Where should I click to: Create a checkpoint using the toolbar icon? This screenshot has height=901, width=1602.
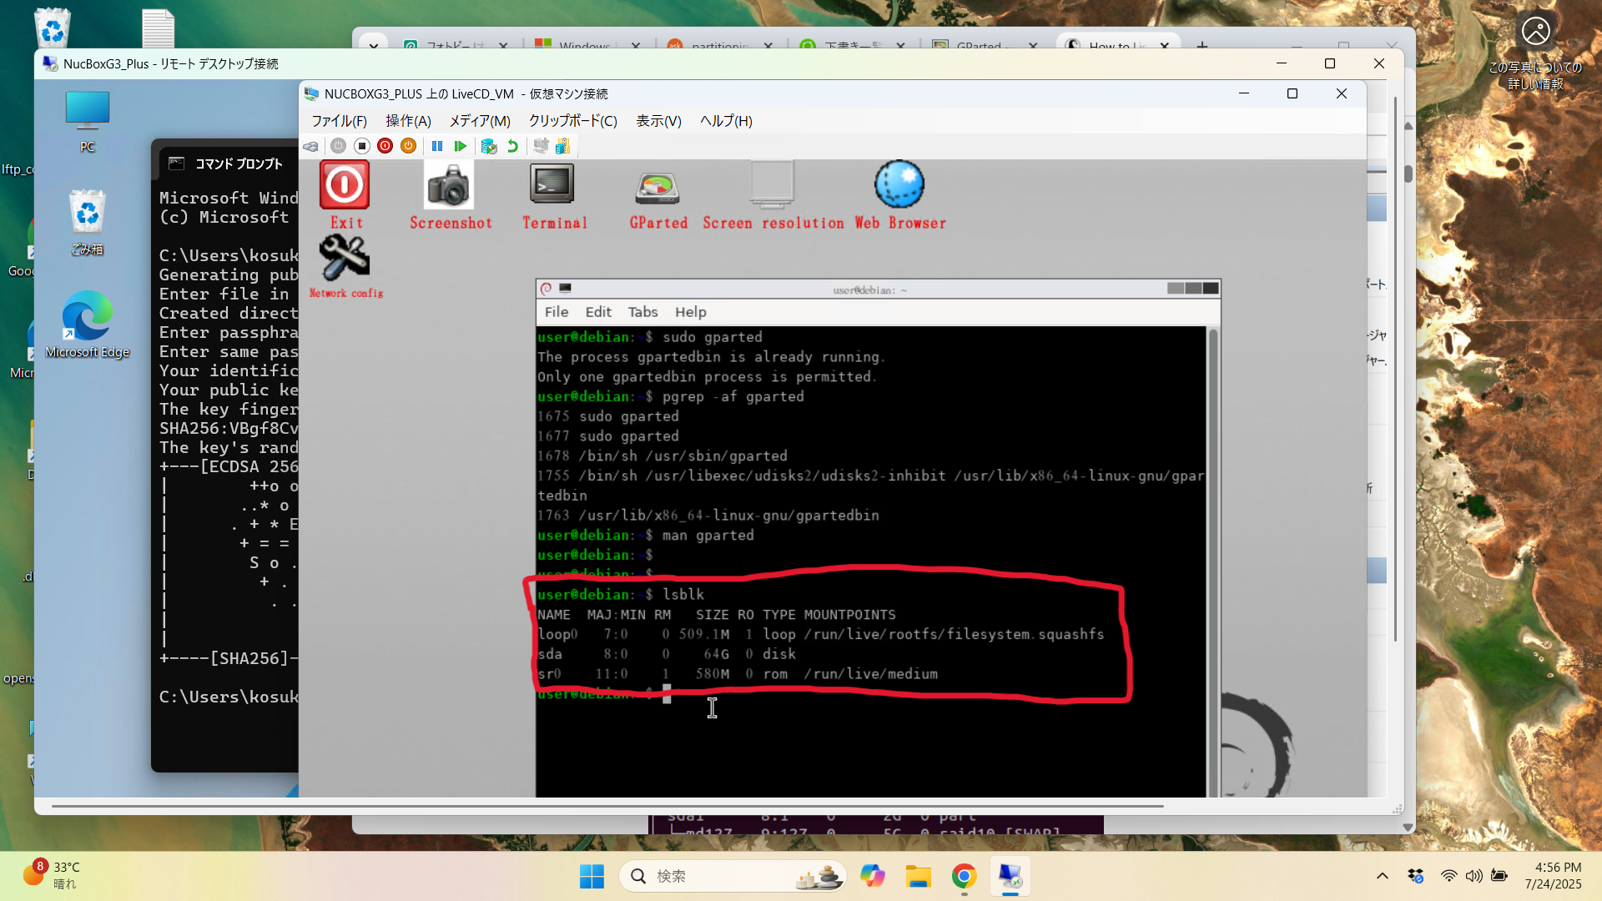(490, 146)
